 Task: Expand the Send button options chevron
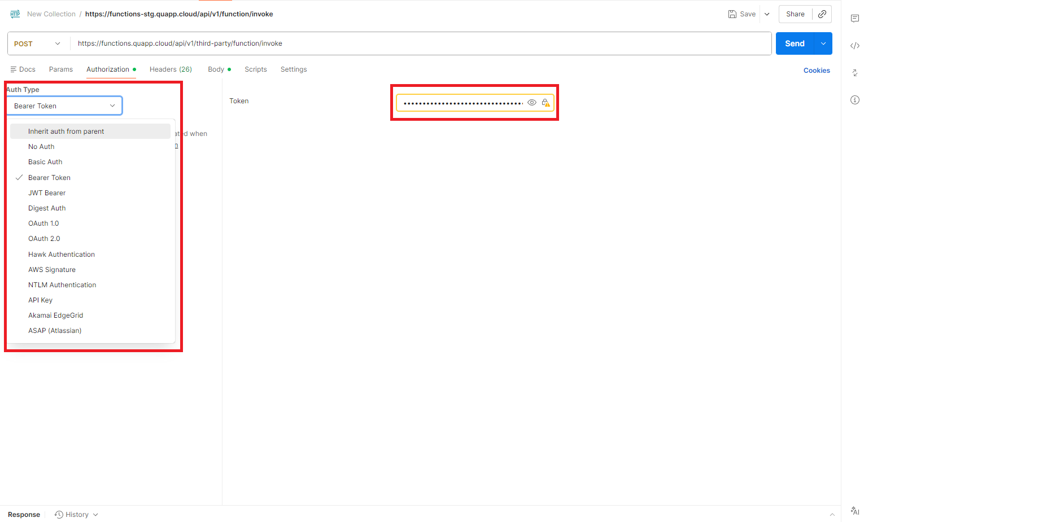pyautogui.click(x=823, y=43)
